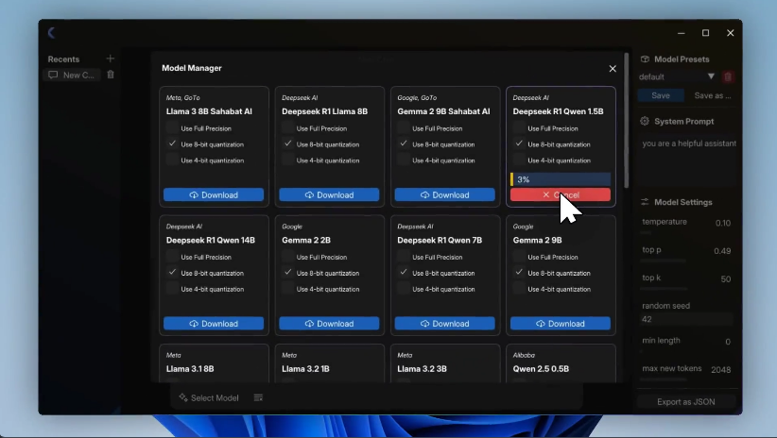
Task: Download the Gemma 2 2B model
Action: [329, 324]
